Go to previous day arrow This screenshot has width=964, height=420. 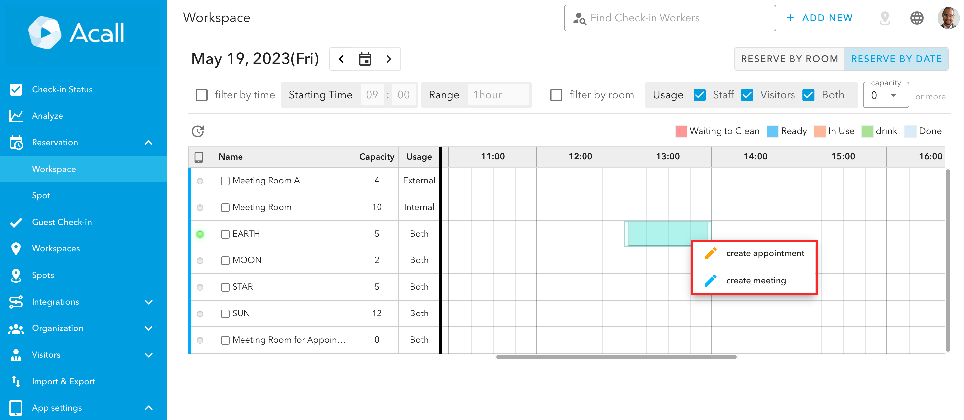[x=341, y=59]
